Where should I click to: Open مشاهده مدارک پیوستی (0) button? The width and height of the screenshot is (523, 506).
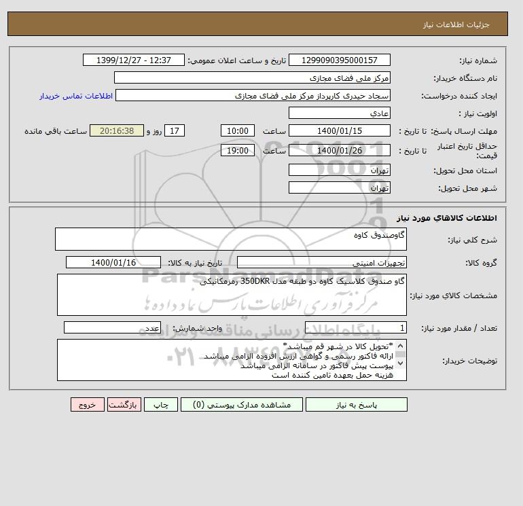tap(242, 405)
